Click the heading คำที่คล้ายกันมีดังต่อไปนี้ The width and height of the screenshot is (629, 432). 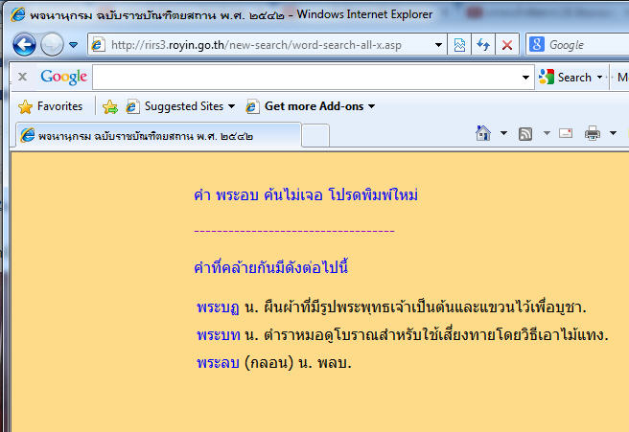[270, 267]
